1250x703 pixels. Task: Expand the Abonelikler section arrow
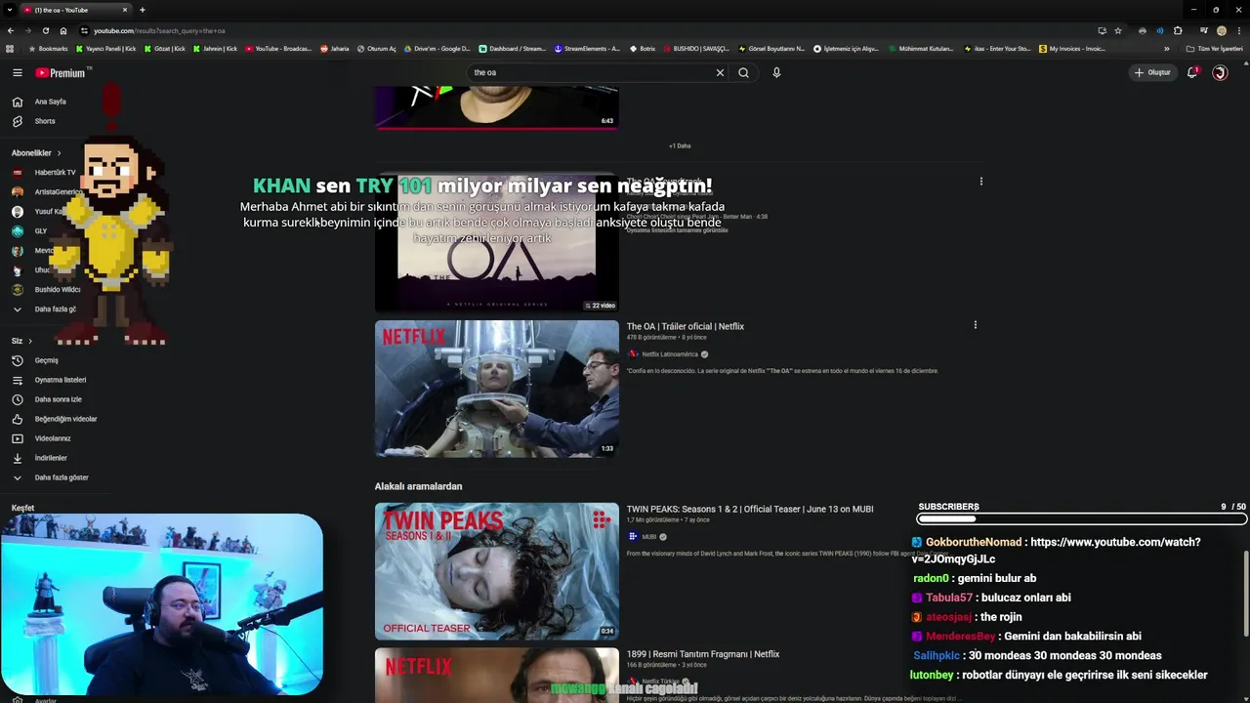point(59,153)
